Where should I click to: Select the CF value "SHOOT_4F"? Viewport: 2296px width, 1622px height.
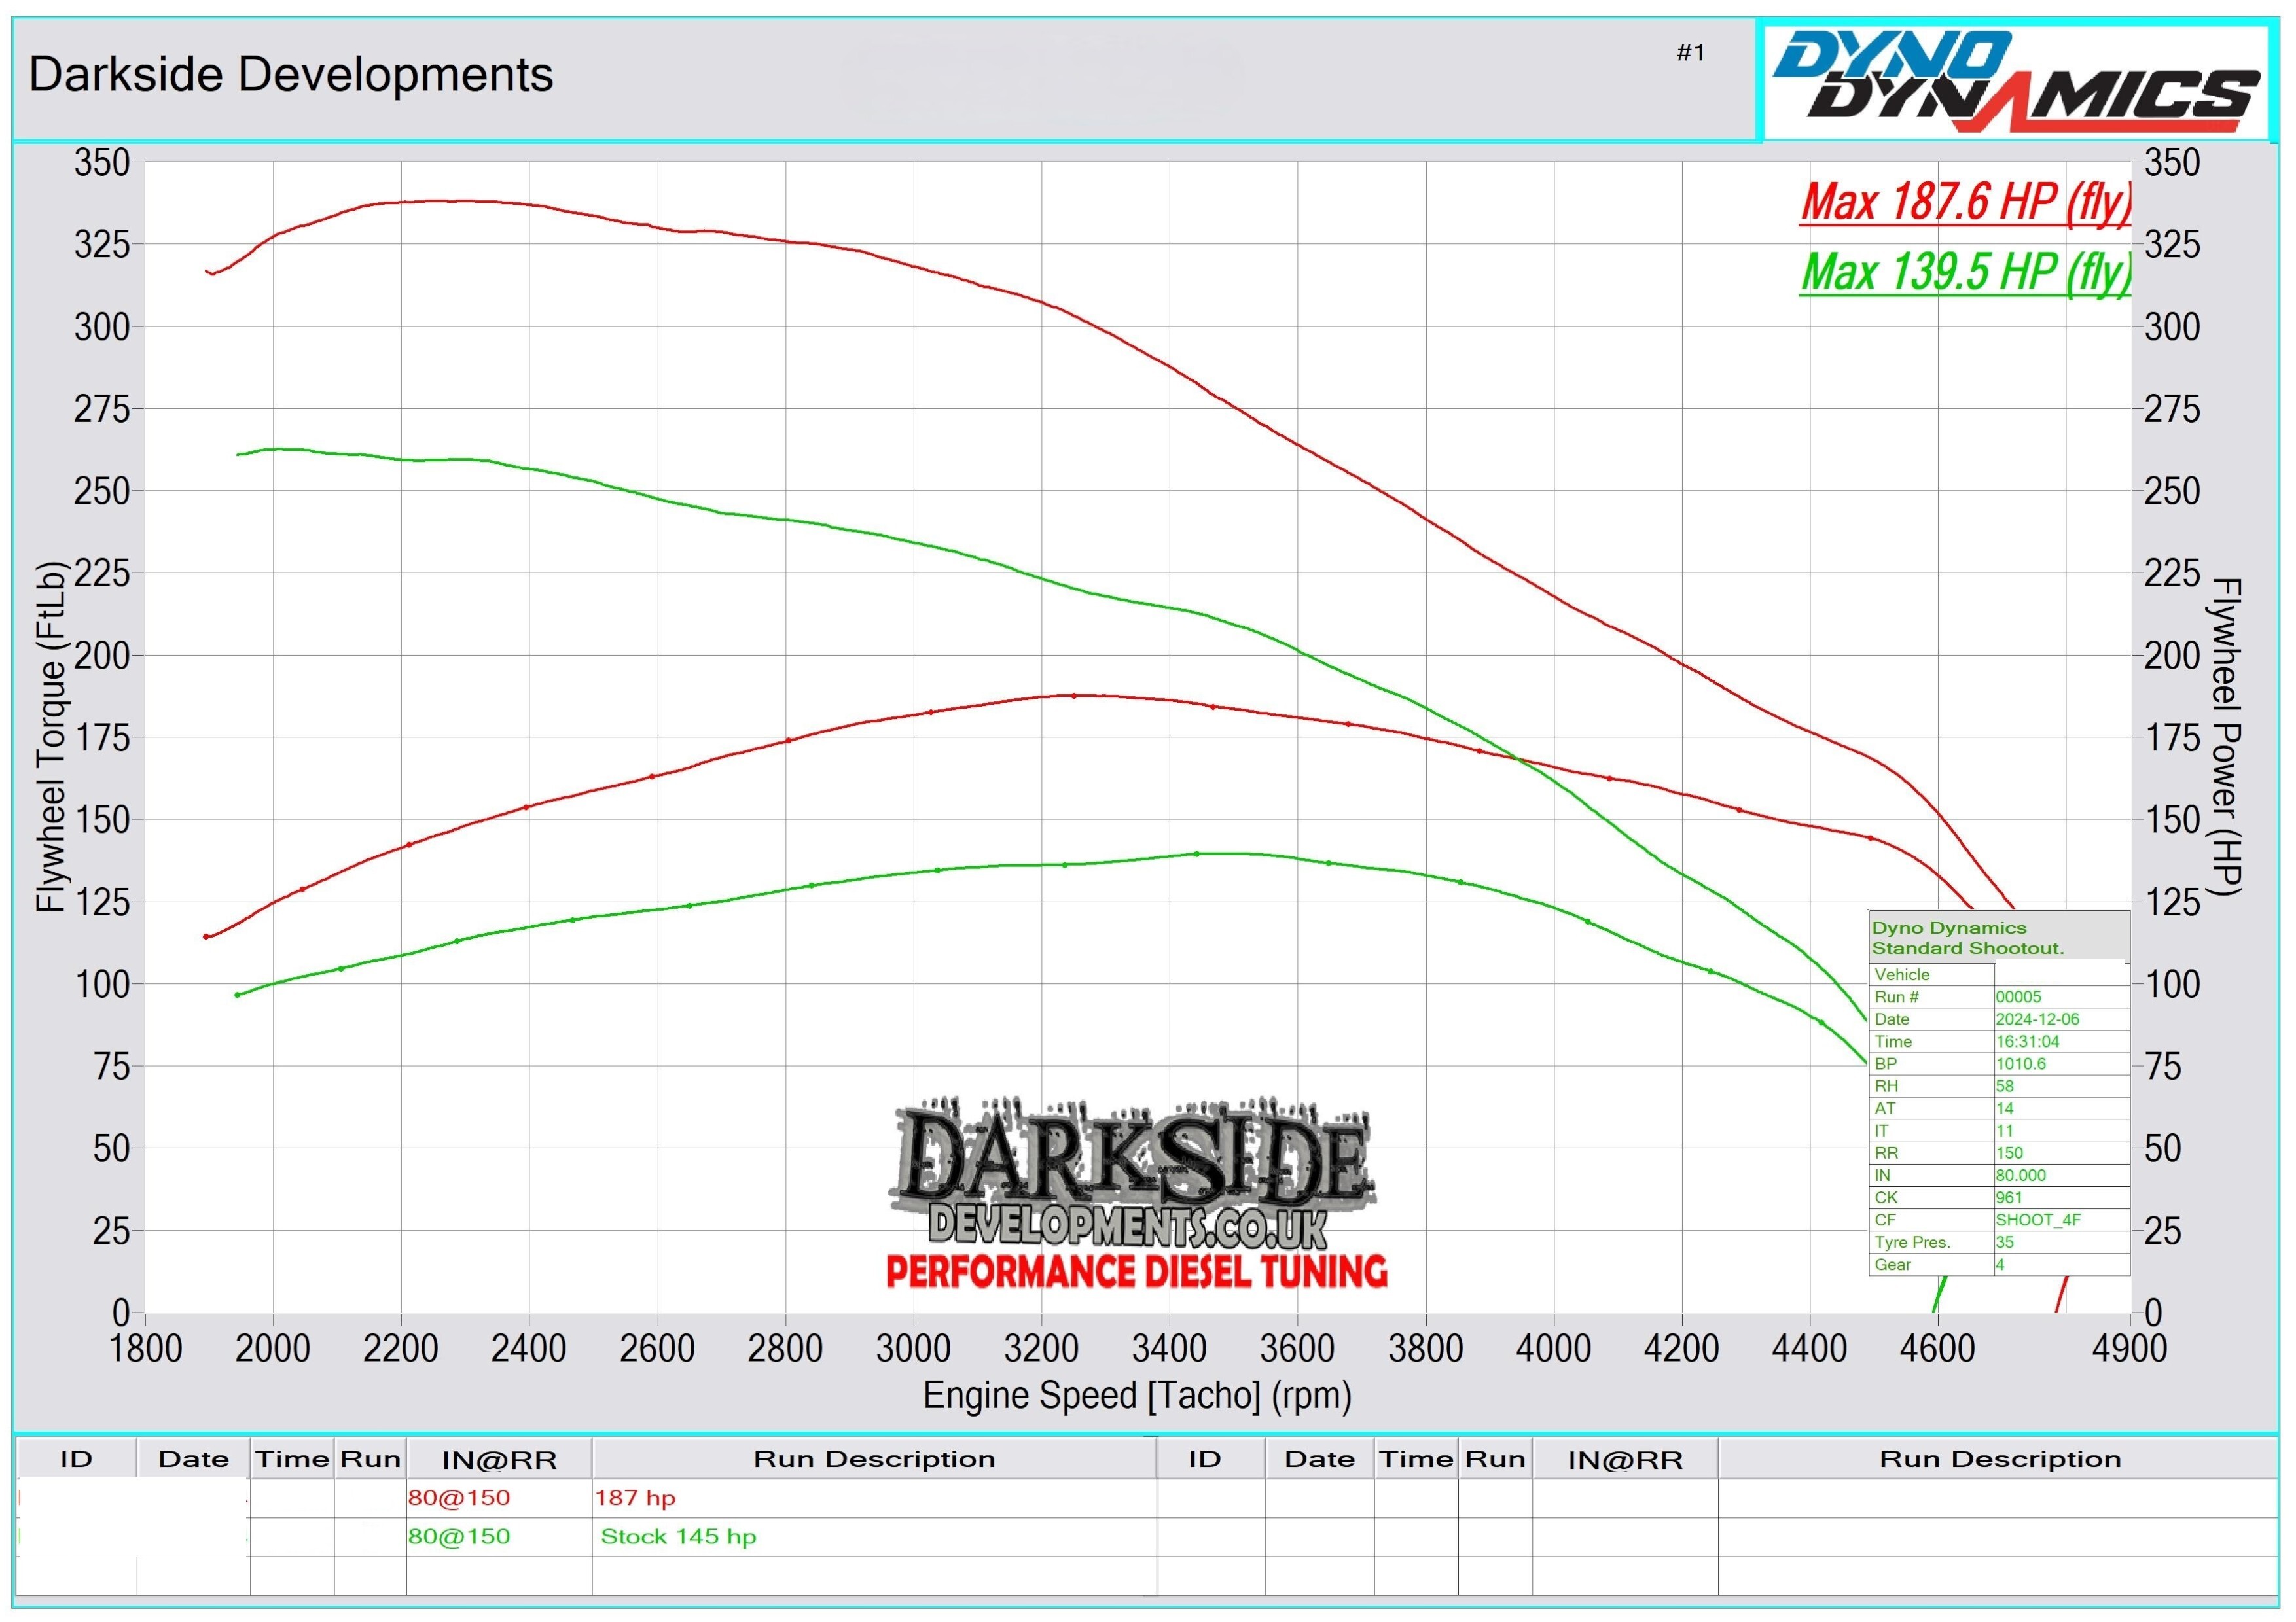2038,1219
